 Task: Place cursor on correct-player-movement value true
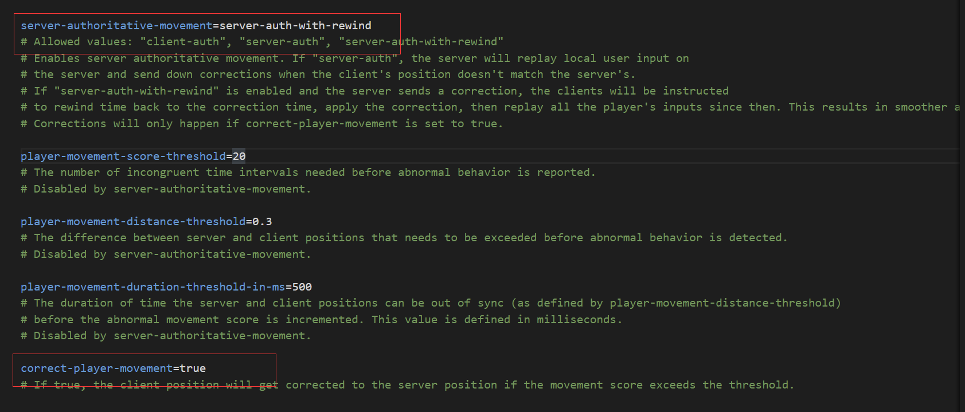193,368
